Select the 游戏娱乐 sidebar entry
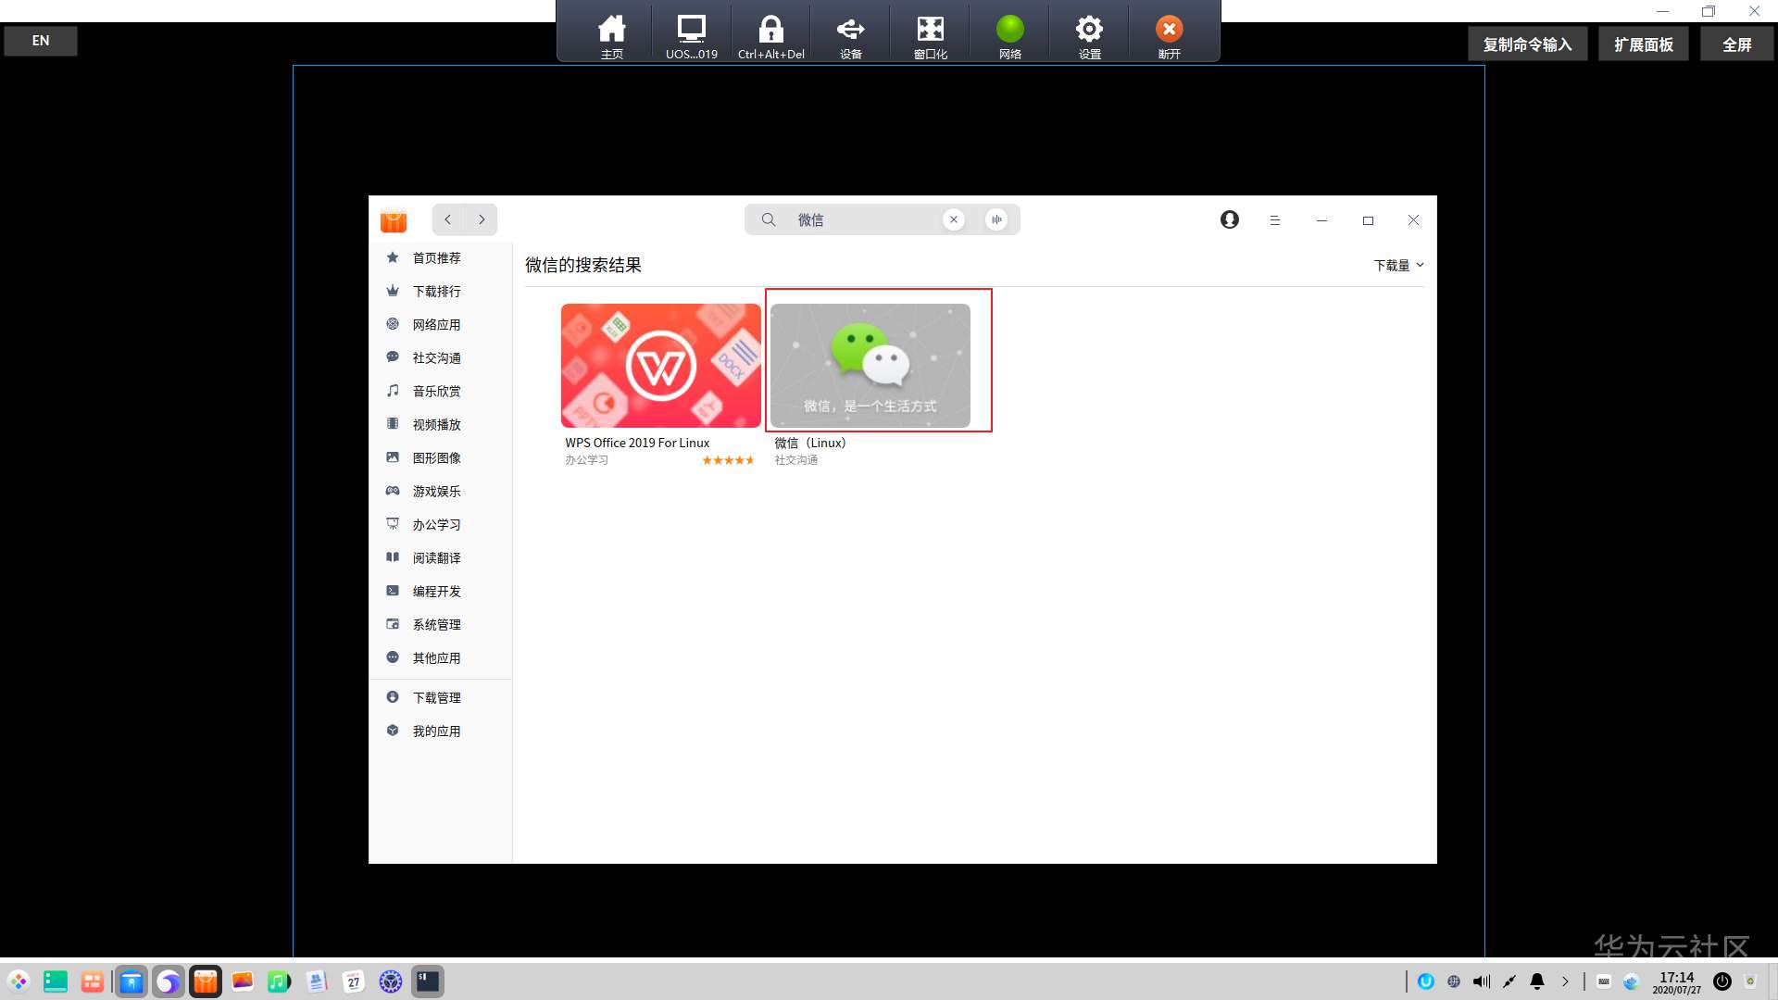 [436, 492]
